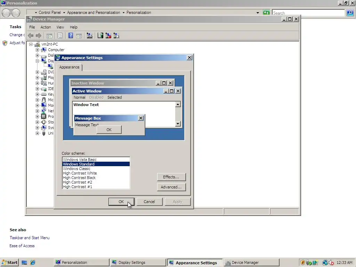356x267 pixels.
Task: Click Cancel in Appearance Settings dialog
Action: pos(149,202)
